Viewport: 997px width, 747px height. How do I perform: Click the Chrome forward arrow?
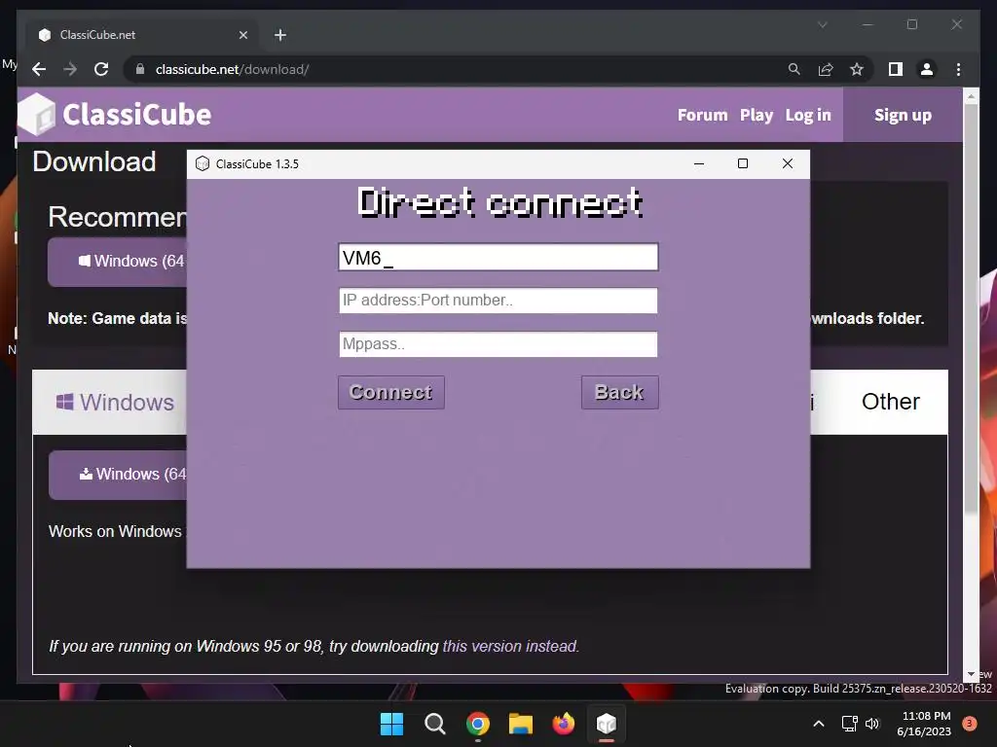tap(70, 69)
